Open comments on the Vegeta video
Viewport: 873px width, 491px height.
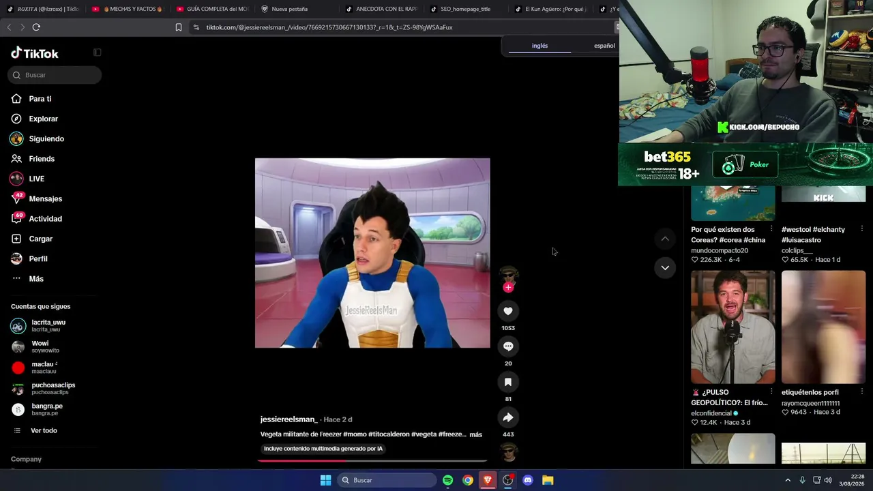[508, 346]
